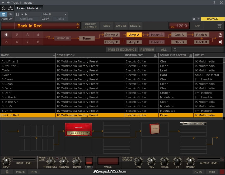Load the previous preset arrow
The image size is (225, 175).
(22, 14)
